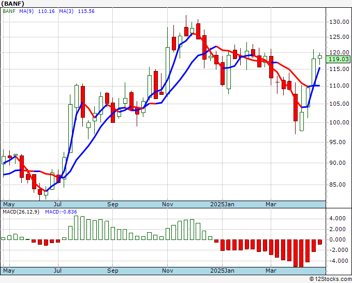Image resolution: width=352 pixels, height=283 pixels.
Task: Click the MA(3) legend label
Action: 66,11
